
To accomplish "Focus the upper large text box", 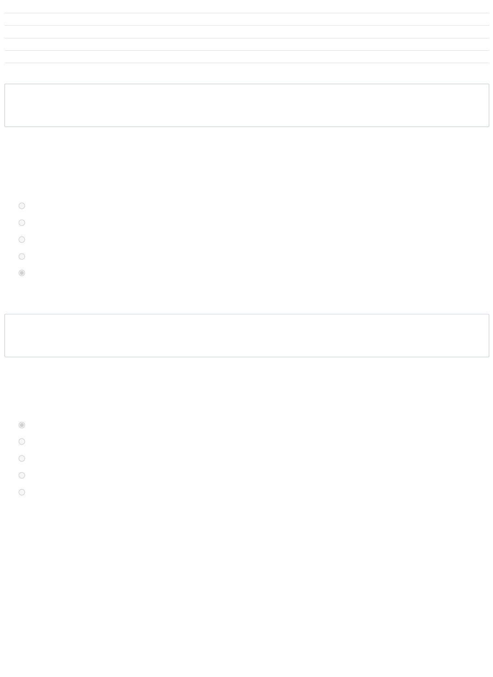I will (247, 105).
